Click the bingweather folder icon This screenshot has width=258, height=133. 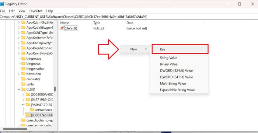click(x=23, y=69)
